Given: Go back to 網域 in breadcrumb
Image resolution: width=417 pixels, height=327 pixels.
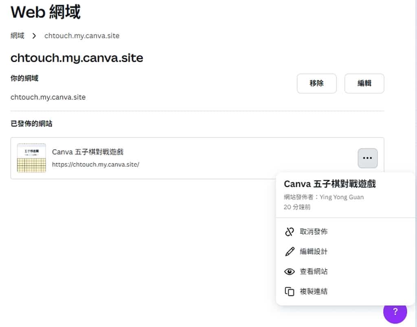Looking at the screenshot, I should [18, 36].
